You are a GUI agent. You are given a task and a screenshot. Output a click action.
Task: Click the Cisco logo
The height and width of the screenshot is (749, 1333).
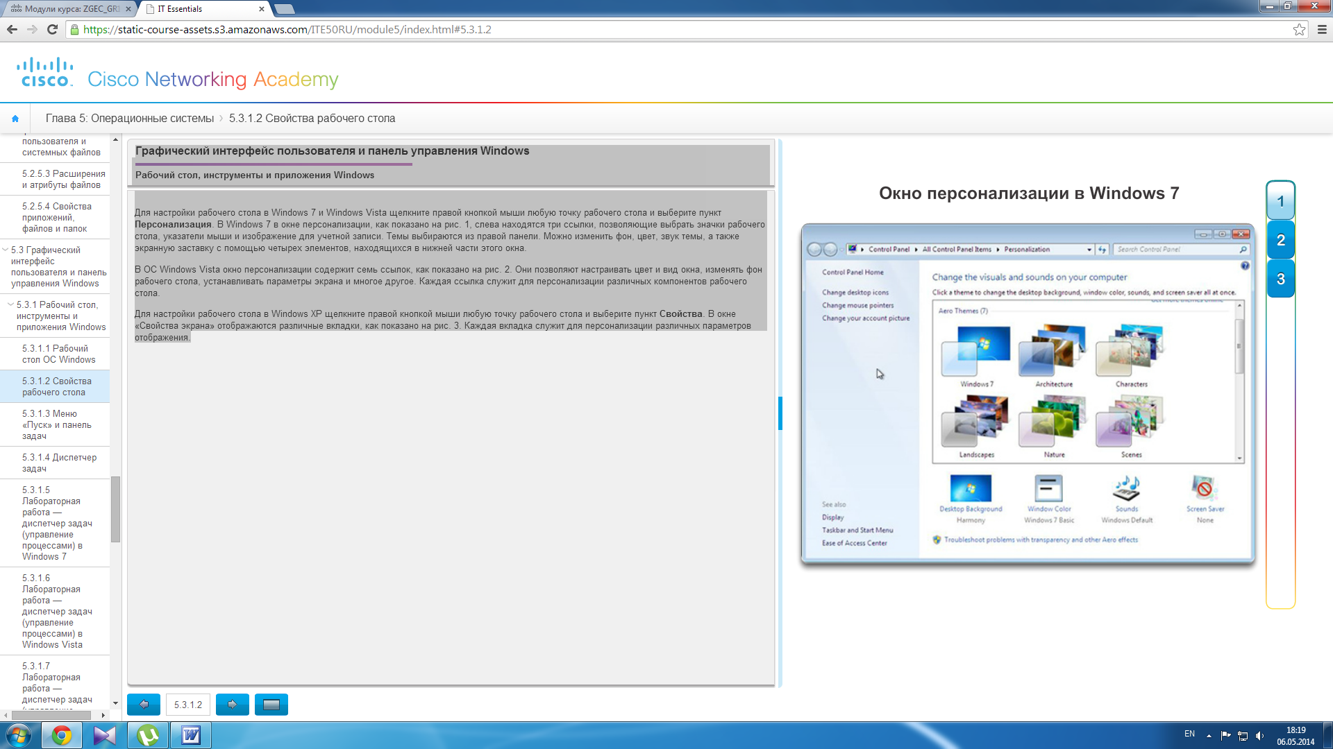pos(46,72)
